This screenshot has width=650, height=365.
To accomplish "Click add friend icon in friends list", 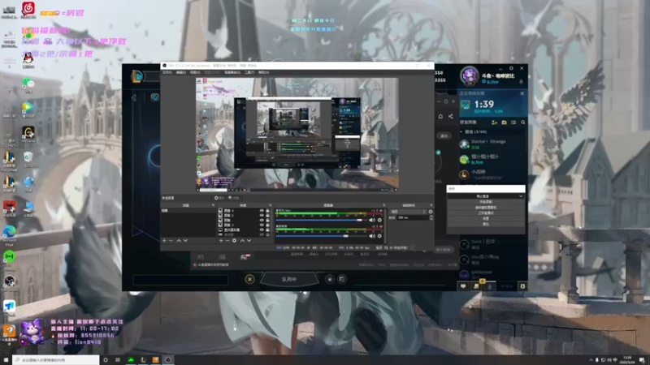I will tap(494, 122).
